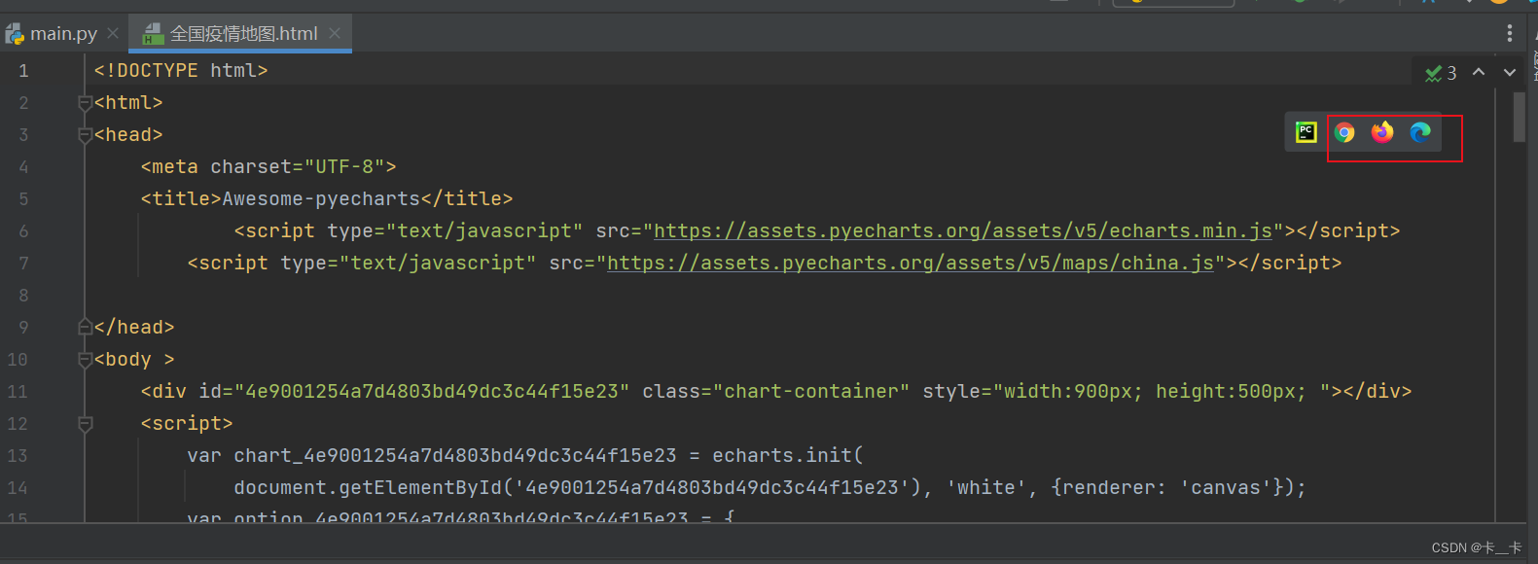Screen dimensions: 1538x564
Task: Click the main.py Python file icon
Action: 15,34
